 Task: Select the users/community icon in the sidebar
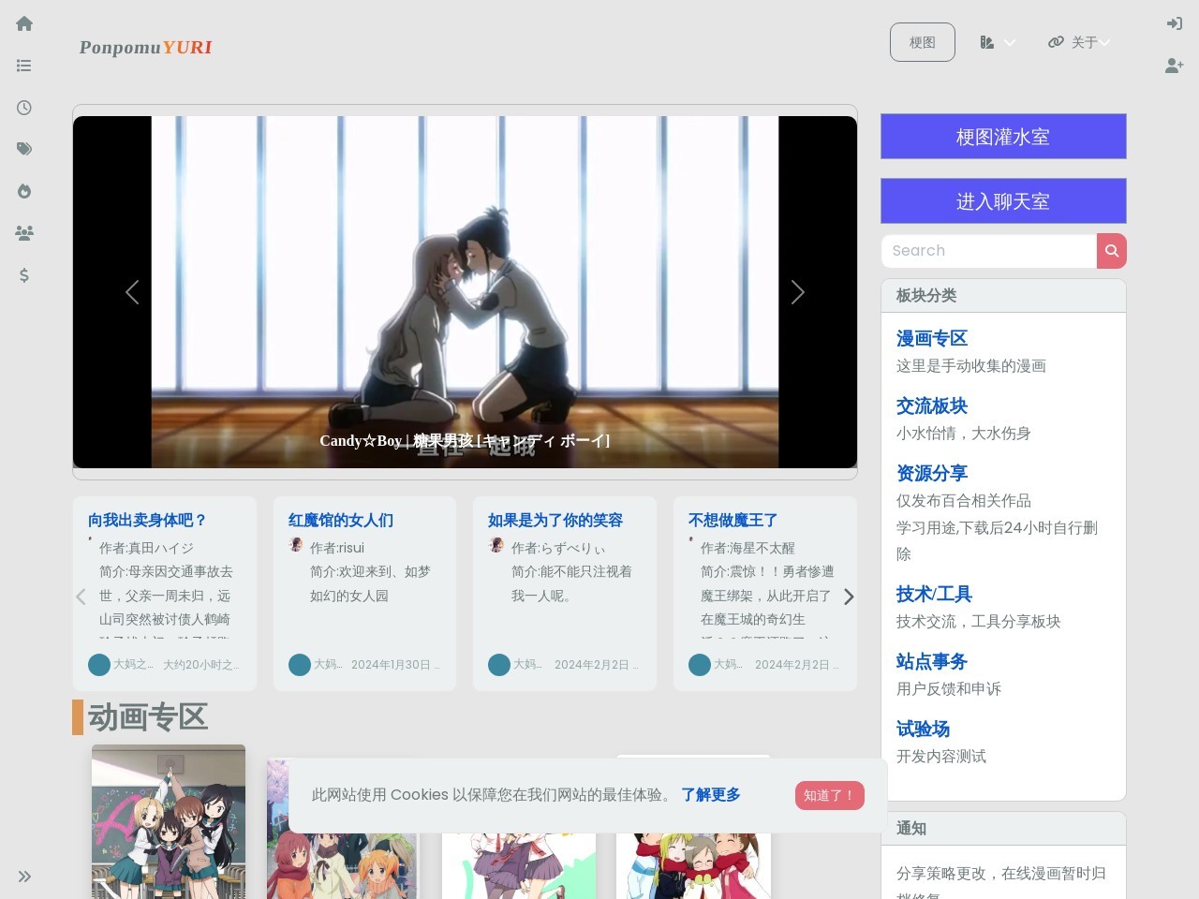[23, 233]
